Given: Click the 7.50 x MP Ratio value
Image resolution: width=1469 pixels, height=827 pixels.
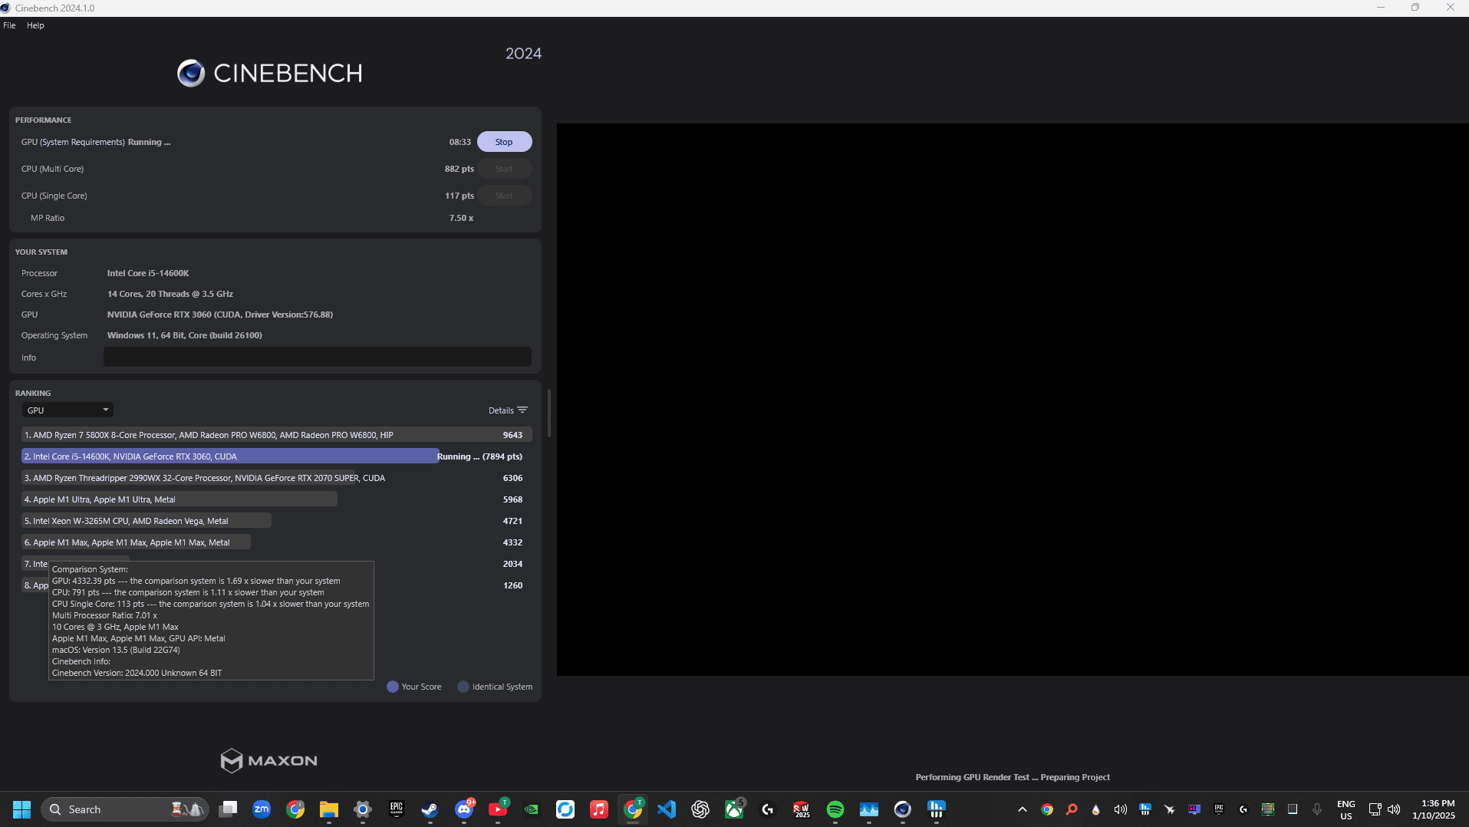Looking at the screenshot, I should (461, 218).
